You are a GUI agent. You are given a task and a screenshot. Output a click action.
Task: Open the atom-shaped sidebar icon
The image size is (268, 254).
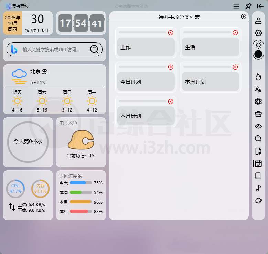click(x=258, y=102)
